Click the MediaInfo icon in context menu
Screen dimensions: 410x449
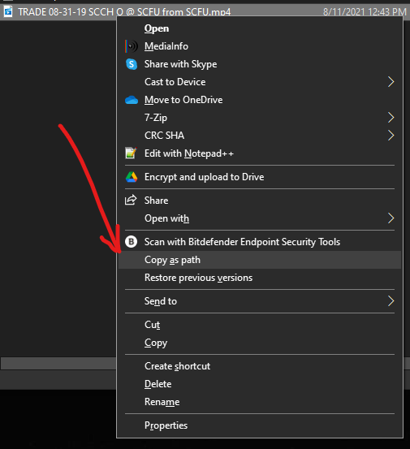(132, 46)
